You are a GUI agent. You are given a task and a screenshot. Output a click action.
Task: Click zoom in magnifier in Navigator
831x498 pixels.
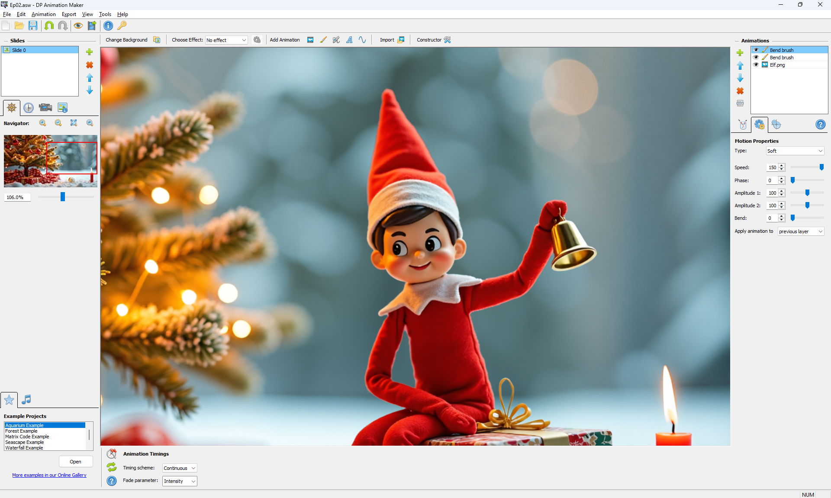click(43, 123)
